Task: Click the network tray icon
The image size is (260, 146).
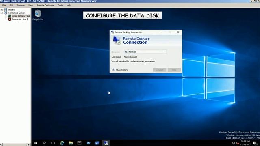Action: (233, 143)
